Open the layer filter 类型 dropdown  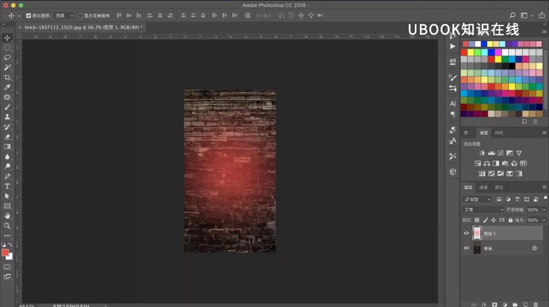coord(477,199)
